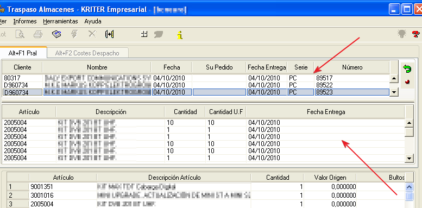Click the gray X delete toolbar icon

[92, 34]
